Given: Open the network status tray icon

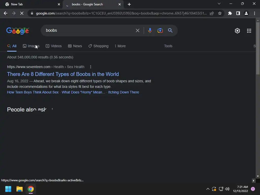Looking at the screenshot, I should point(221,189).
